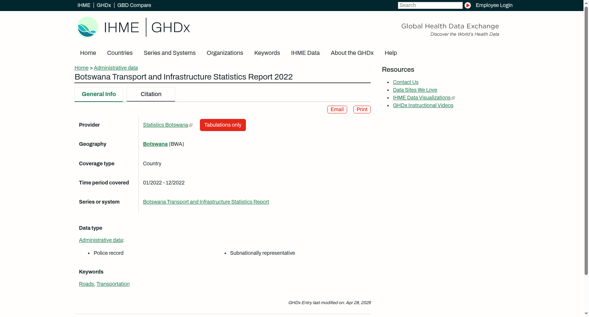Open the Contact Us resource link
The image size is (589, 317).
click(406, 82)
